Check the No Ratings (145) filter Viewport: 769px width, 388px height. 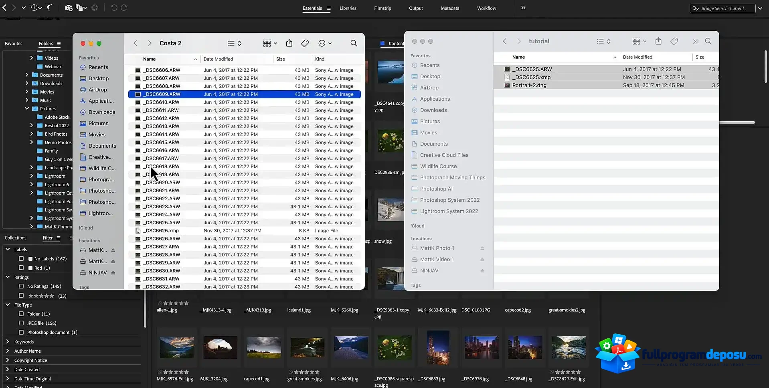pyautogui.click(x=21, y=286)
